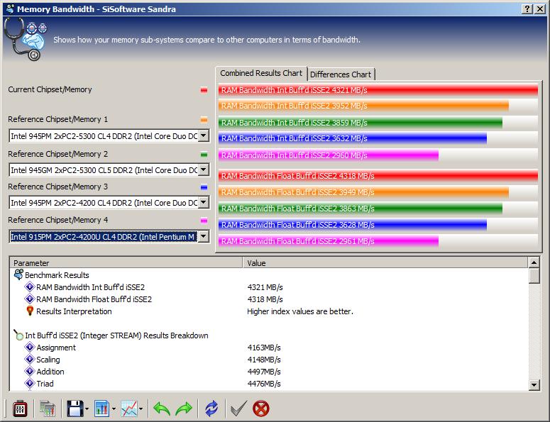This screenshot has height=422, width=550.
Task: Click the blue Reference 3 color swatch
Action: (204, 187)
